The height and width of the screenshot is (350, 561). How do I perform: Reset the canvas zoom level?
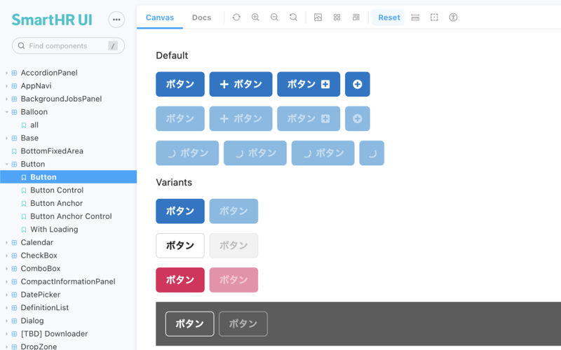click(293, 17)
